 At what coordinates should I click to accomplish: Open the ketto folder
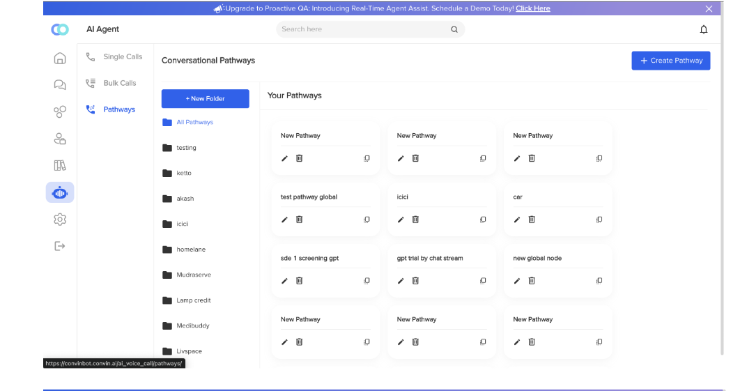pos(177,174)
